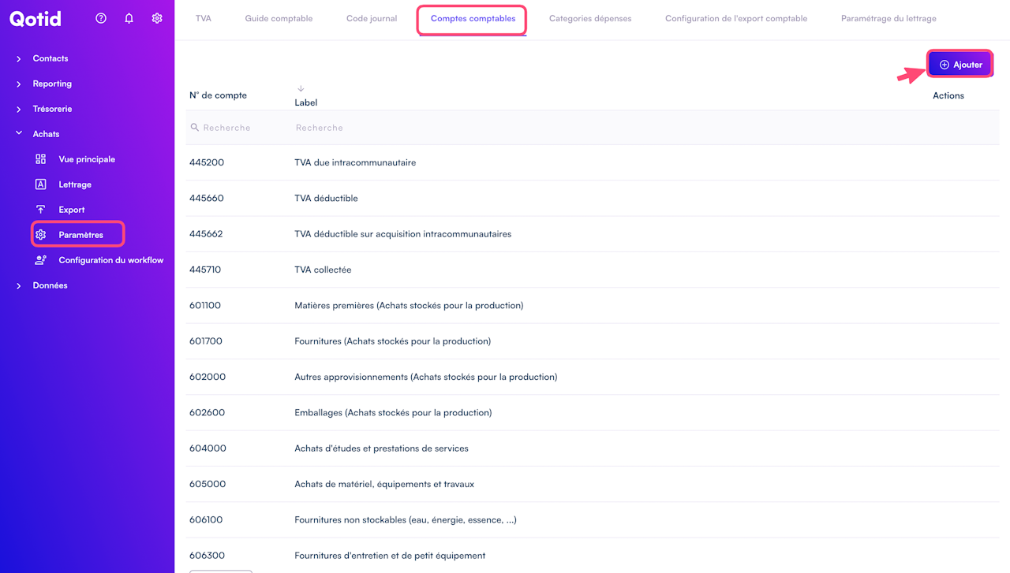Expand the Contacts section
The height and width of the screenshot is (573, 1010).
coord(19,59)
